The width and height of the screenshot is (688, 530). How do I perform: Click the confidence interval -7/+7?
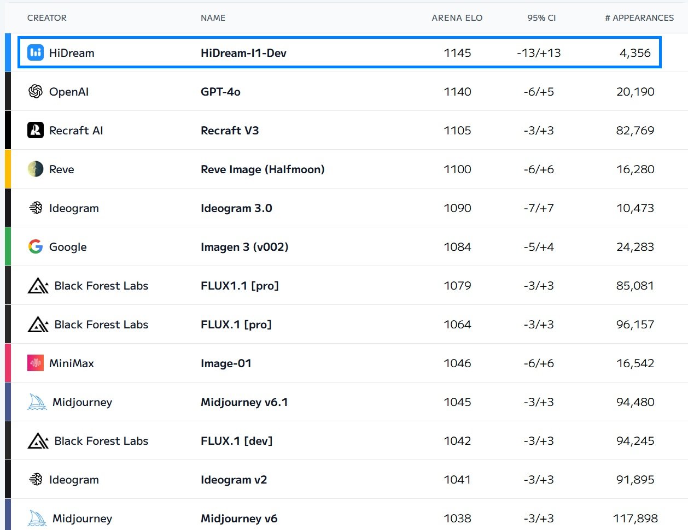[539, 208]
